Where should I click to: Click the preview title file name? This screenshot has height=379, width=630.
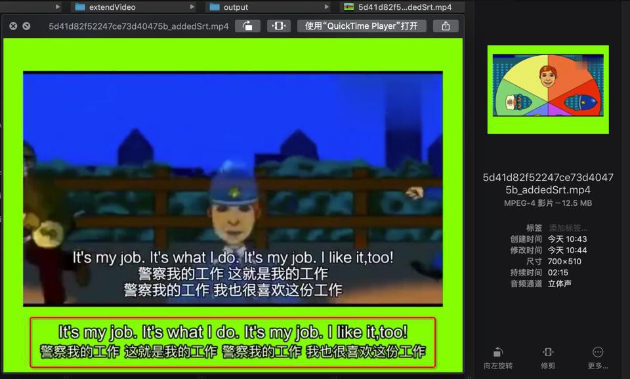coord(138,26)
